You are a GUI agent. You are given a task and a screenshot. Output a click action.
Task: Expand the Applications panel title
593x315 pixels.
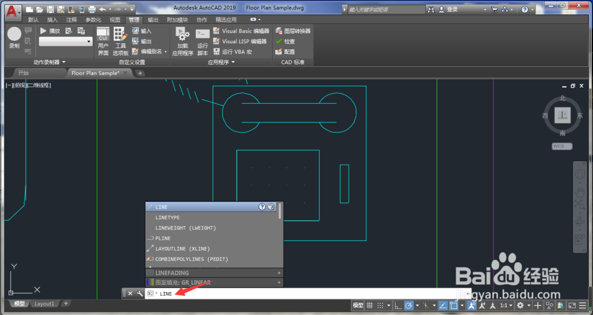tap(221, 62)
